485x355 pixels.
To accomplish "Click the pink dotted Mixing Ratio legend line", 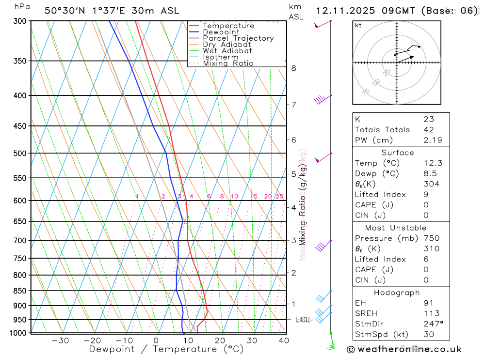I will (194, 63).
